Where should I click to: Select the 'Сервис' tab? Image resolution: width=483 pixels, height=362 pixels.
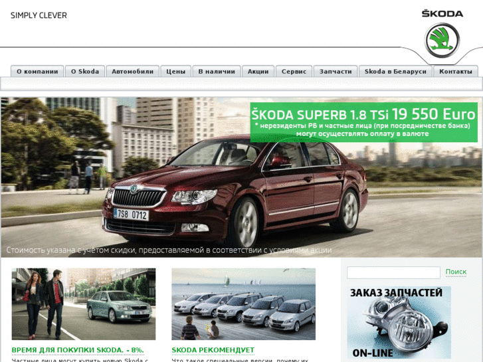pos(294,71)
